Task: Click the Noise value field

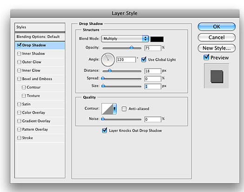Action: click(x=152, y=119)
